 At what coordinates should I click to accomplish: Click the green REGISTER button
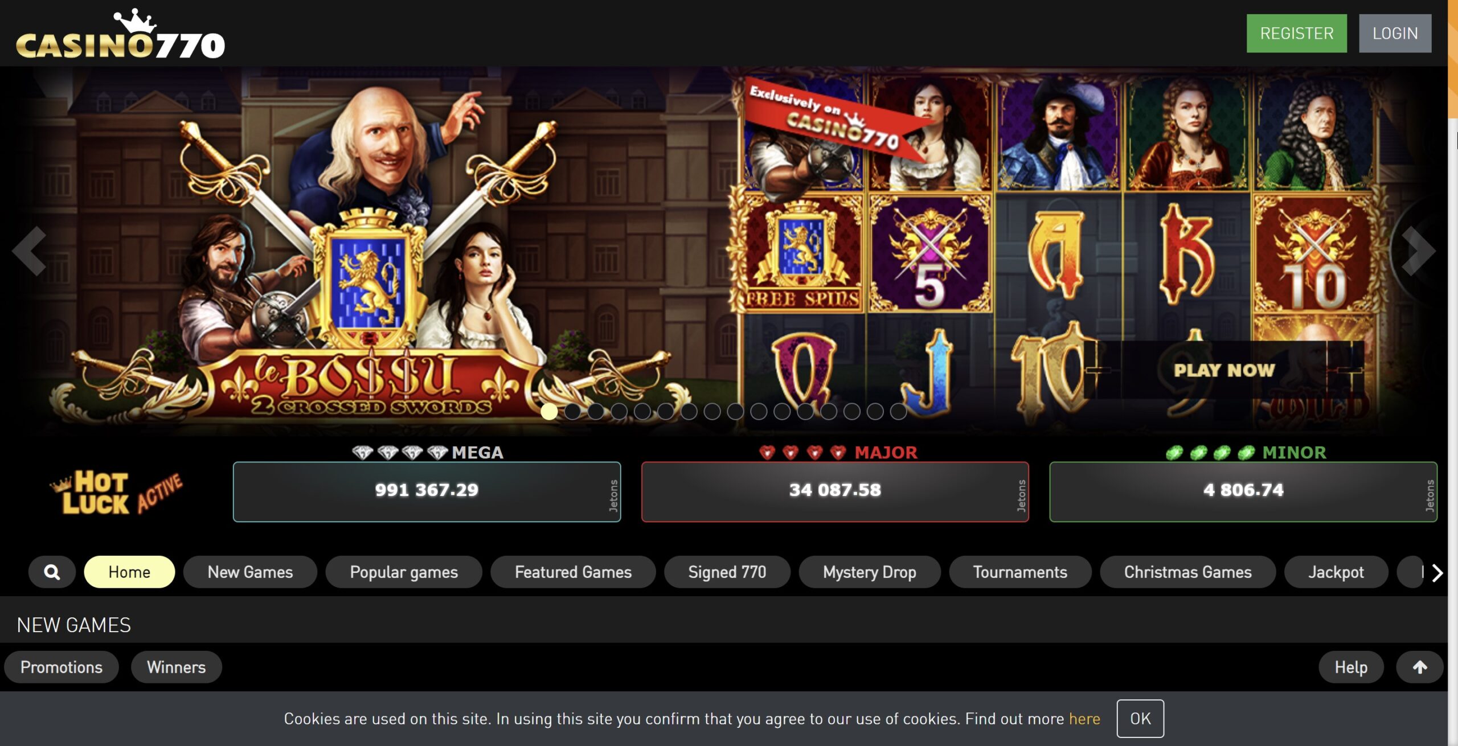point(1297,34)
